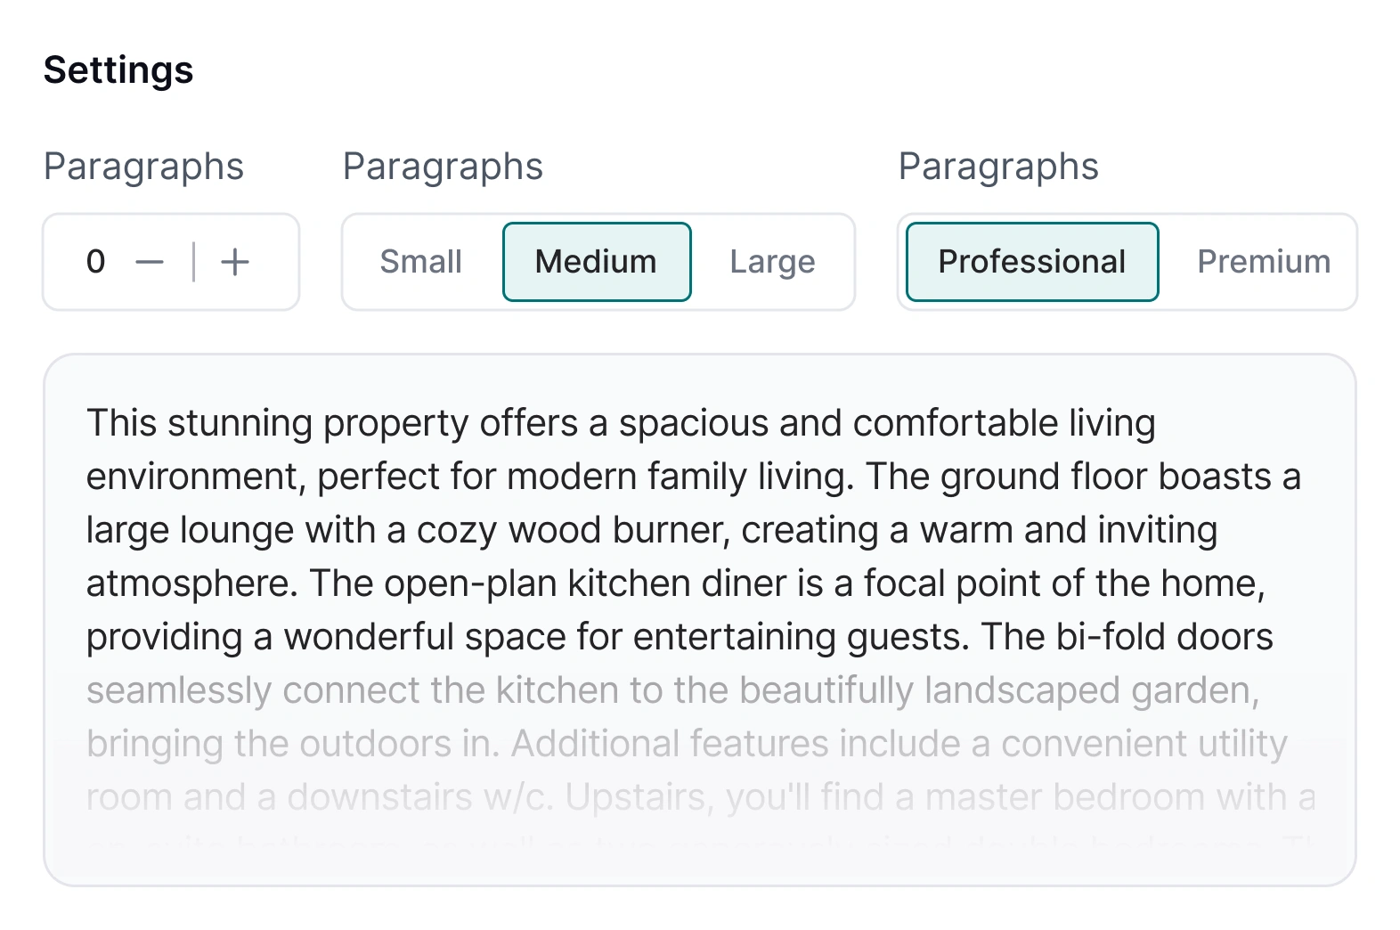Switch size to Large

click(772, 262)
